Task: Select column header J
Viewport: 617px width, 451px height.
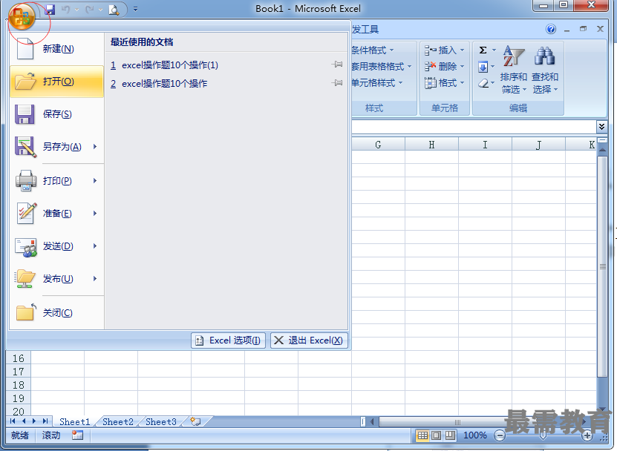Action: [x=539, y=145]
